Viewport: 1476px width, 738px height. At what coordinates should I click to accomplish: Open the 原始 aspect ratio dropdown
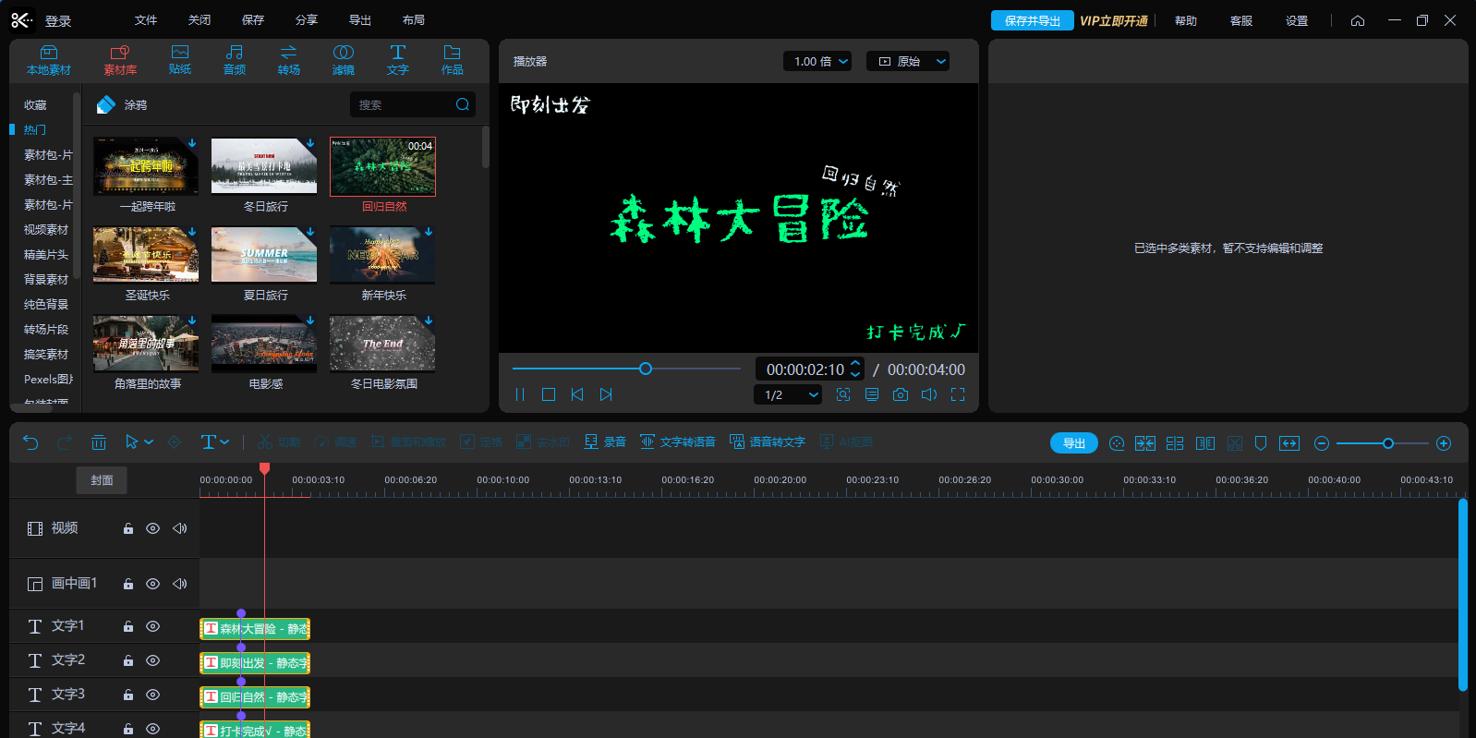(908, 61)
